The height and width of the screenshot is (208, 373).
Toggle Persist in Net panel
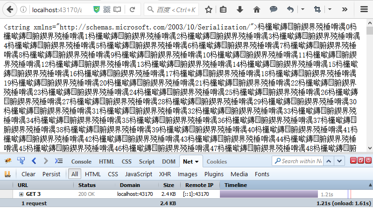[x=51, y=174]
